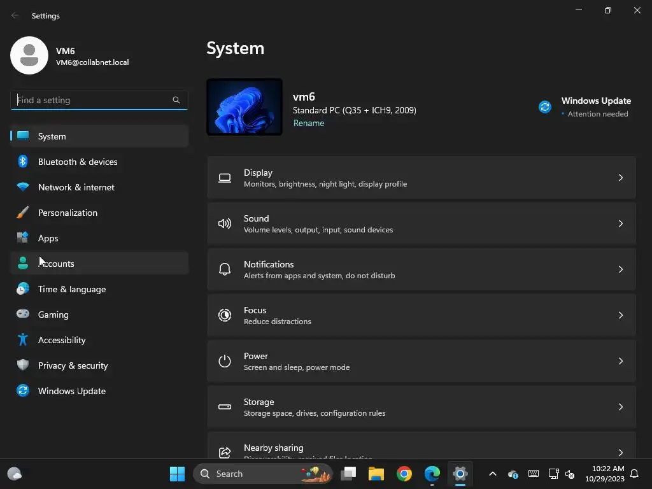Click the Network & internet Wi-Fi icon
The height and width of the screenshot is (489, 652).
pos(23,187)
